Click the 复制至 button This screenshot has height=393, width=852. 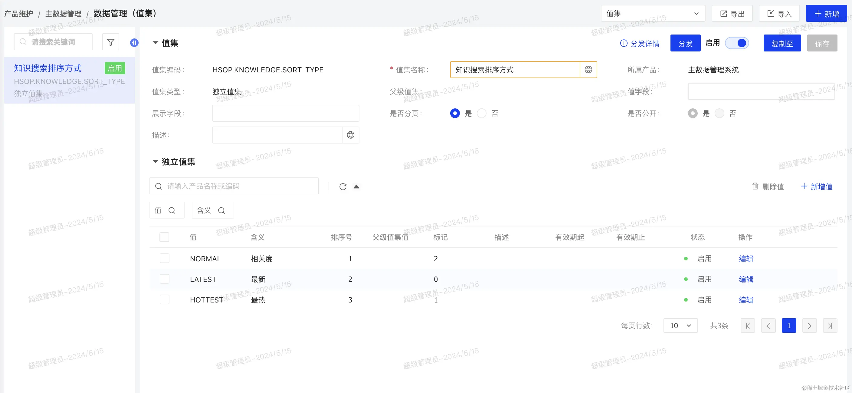(782, 43)
